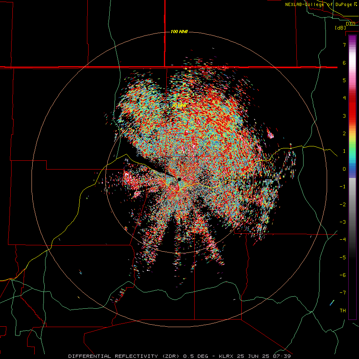Select the -4 value on the dB scale
359x359 pixels.
tap(343, 240)
